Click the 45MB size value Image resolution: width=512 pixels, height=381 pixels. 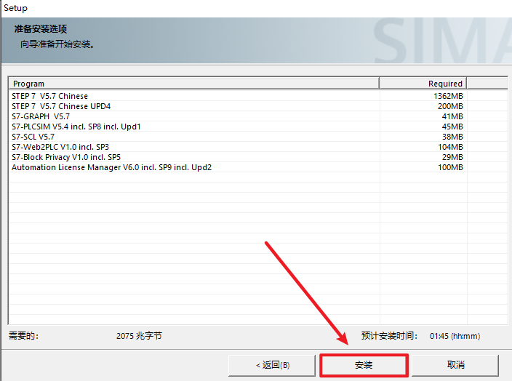click(x=452, y=127)
